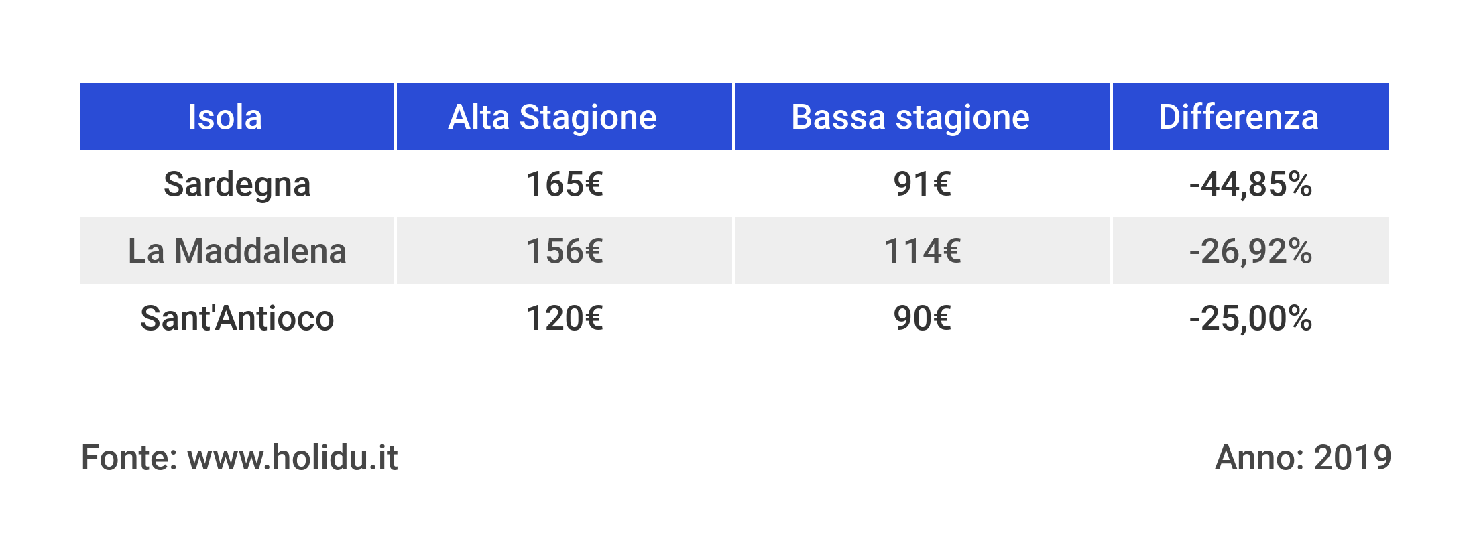Image resolution: width=1475 pixels, height=539 pixels.
Task: Select the -25,00% difference value
Action: 1250,318
